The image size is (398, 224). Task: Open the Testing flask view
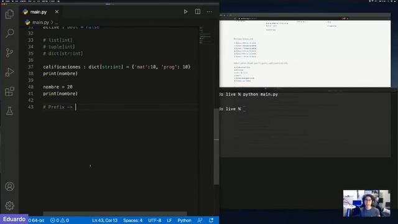tap(9, 111)
